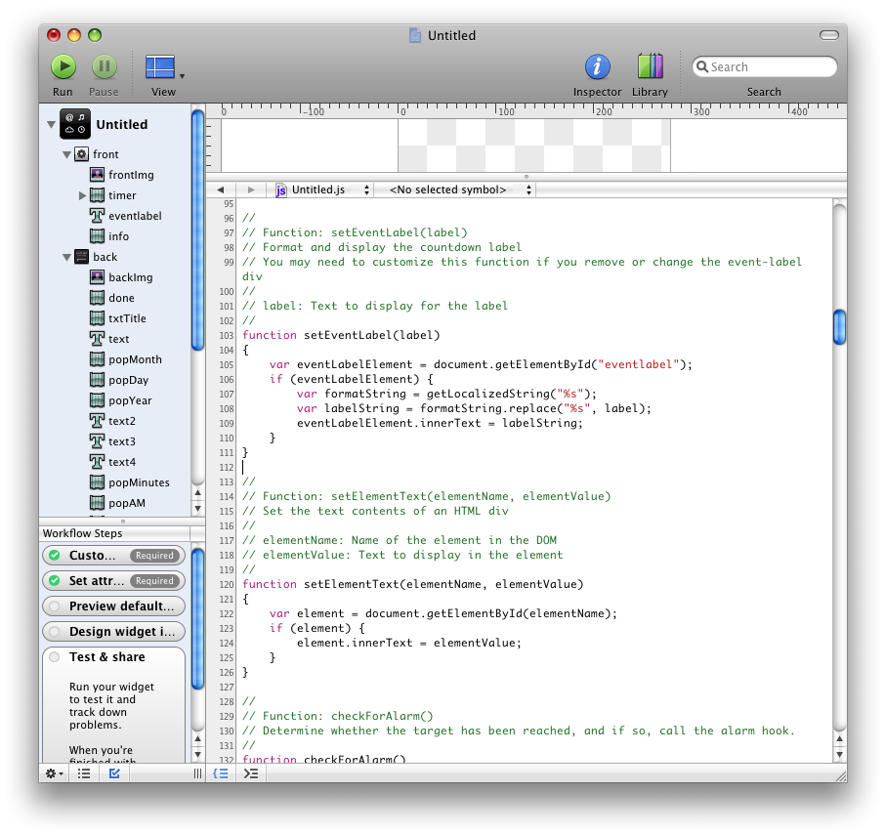Select the Test & share step
This screenshot has width=886, height=836.
pyautogui.click(x=107, y=657)
